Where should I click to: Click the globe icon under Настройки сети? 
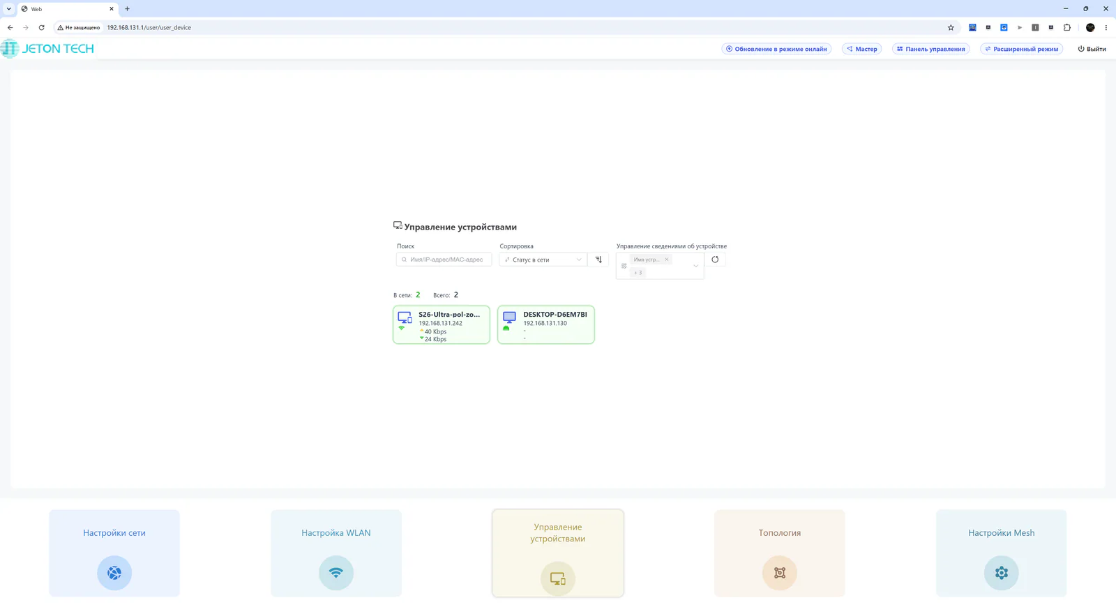tap(114, 573)
